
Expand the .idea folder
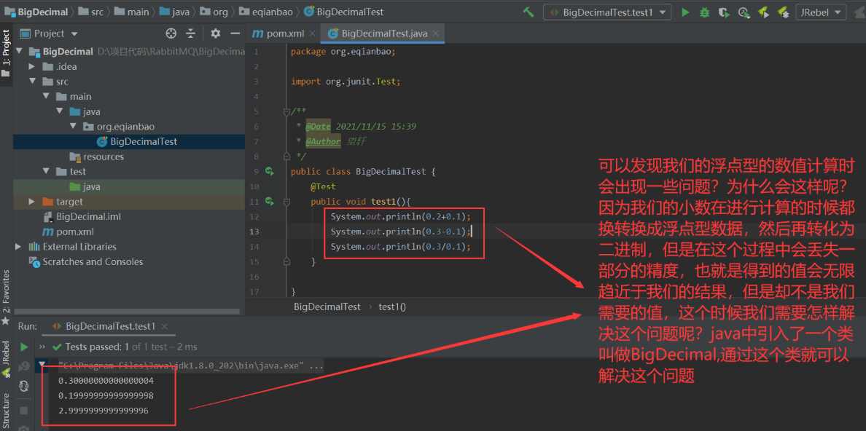click(x=33, y=67)
